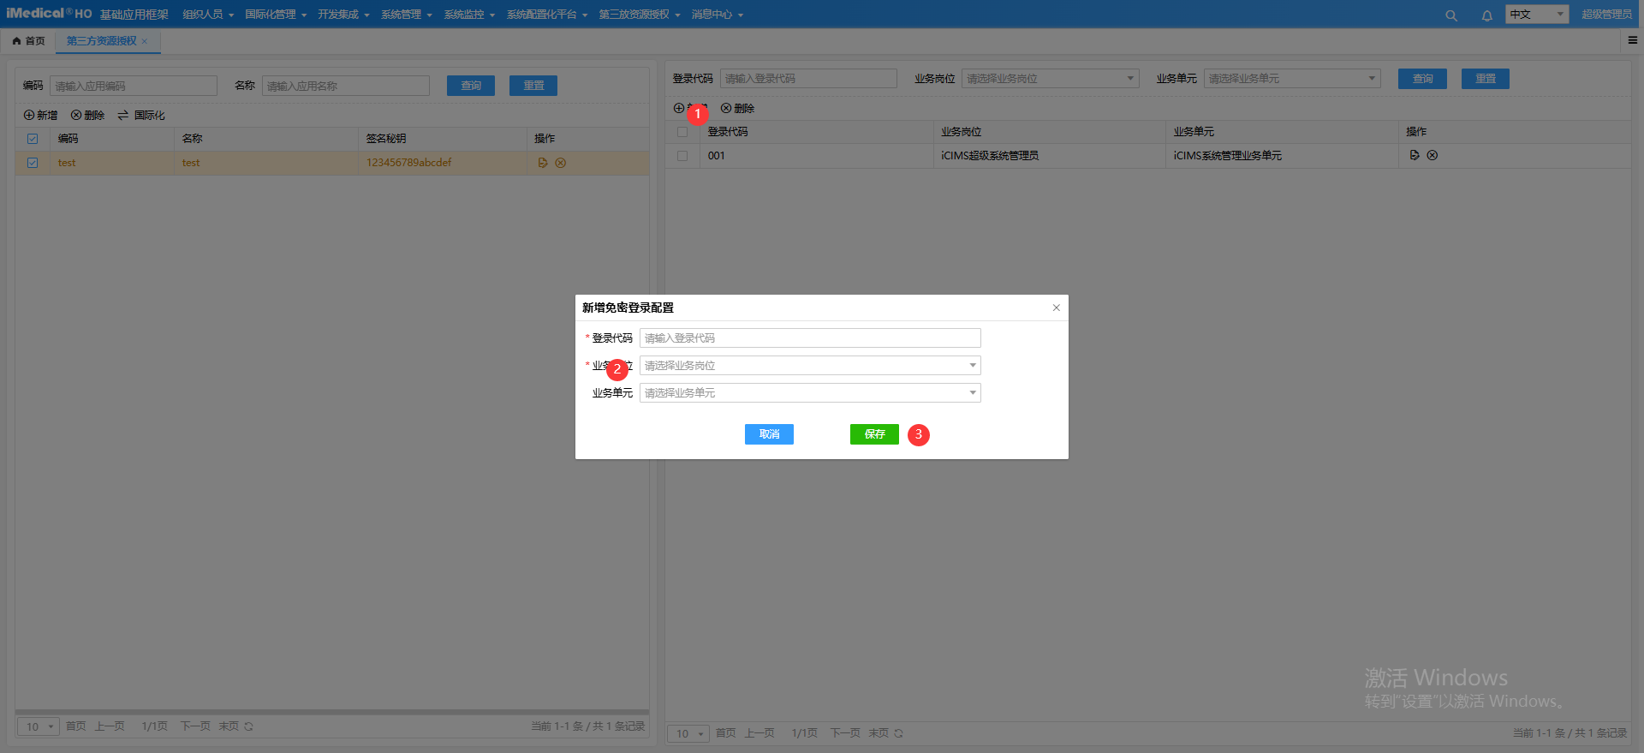This screenshot has height=753, width=1644.
Task: Open the hamburger menu icon at right
Action: tap(1632, 40)
